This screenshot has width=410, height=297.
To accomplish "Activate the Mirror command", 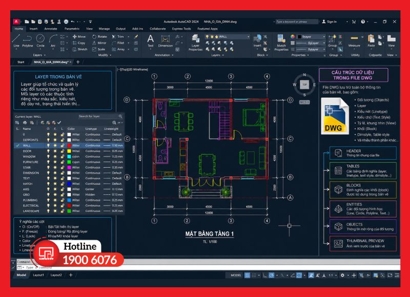I will click(x=99, y=43).
